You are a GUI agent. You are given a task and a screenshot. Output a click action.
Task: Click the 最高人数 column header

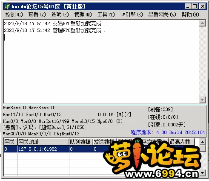(181, 142)
